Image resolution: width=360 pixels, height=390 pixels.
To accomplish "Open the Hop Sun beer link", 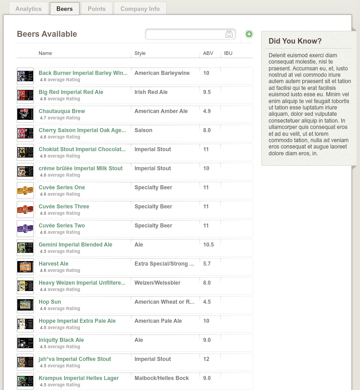I will pyautogui.click(x=50, y=302).
